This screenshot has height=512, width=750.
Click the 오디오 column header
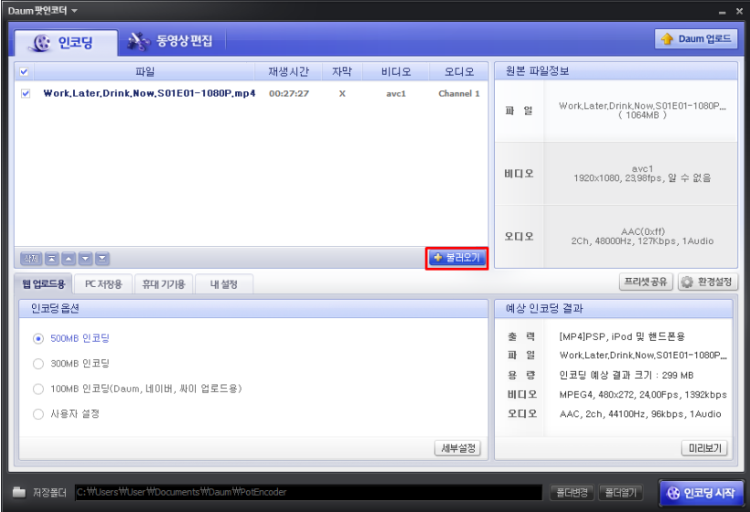pyautogui.click(x=459, y=71)
